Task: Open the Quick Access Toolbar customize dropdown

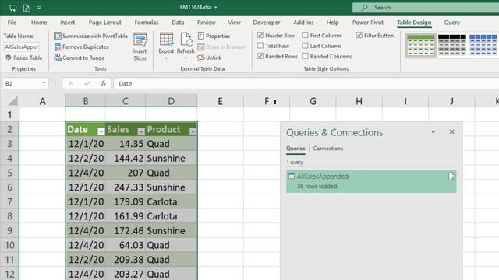Action: (39, 8)
